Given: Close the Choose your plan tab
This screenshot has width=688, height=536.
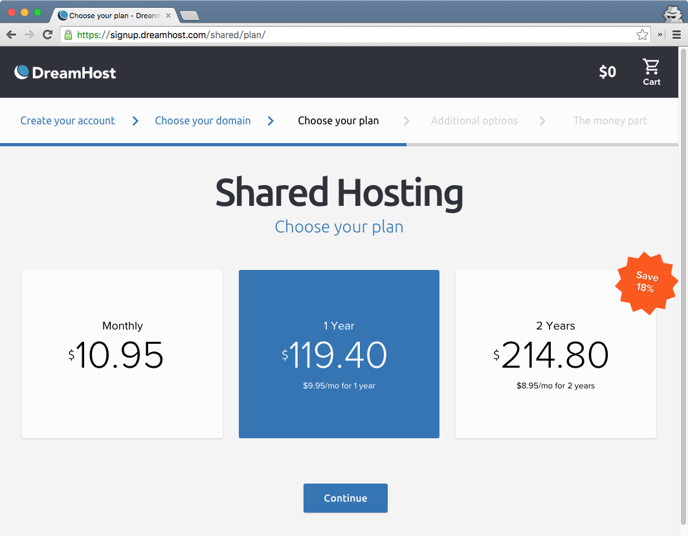Looking at the screenshot, I should point(168,16).
